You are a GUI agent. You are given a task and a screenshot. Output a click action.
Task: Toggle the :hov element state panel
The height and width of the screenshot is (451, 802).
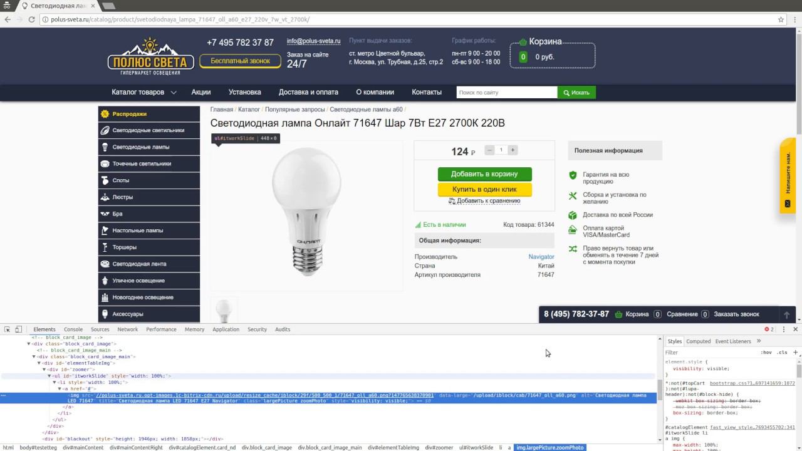[x=766, y=353]
